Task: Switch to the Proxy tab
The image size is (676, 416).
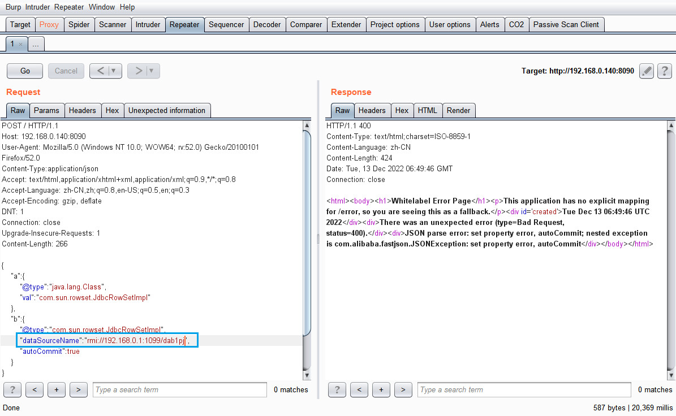Action: point(49,24)
